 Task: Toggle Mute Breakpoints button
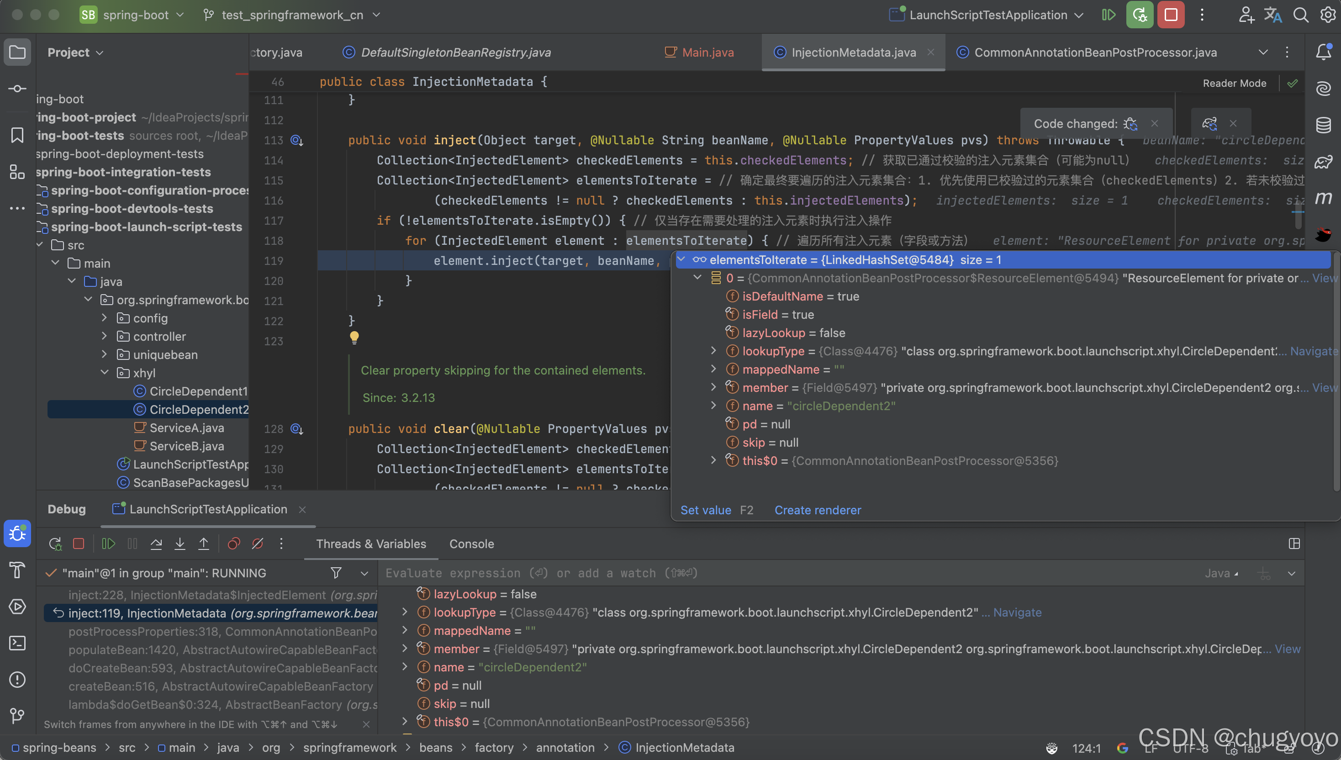coord(257,544)
